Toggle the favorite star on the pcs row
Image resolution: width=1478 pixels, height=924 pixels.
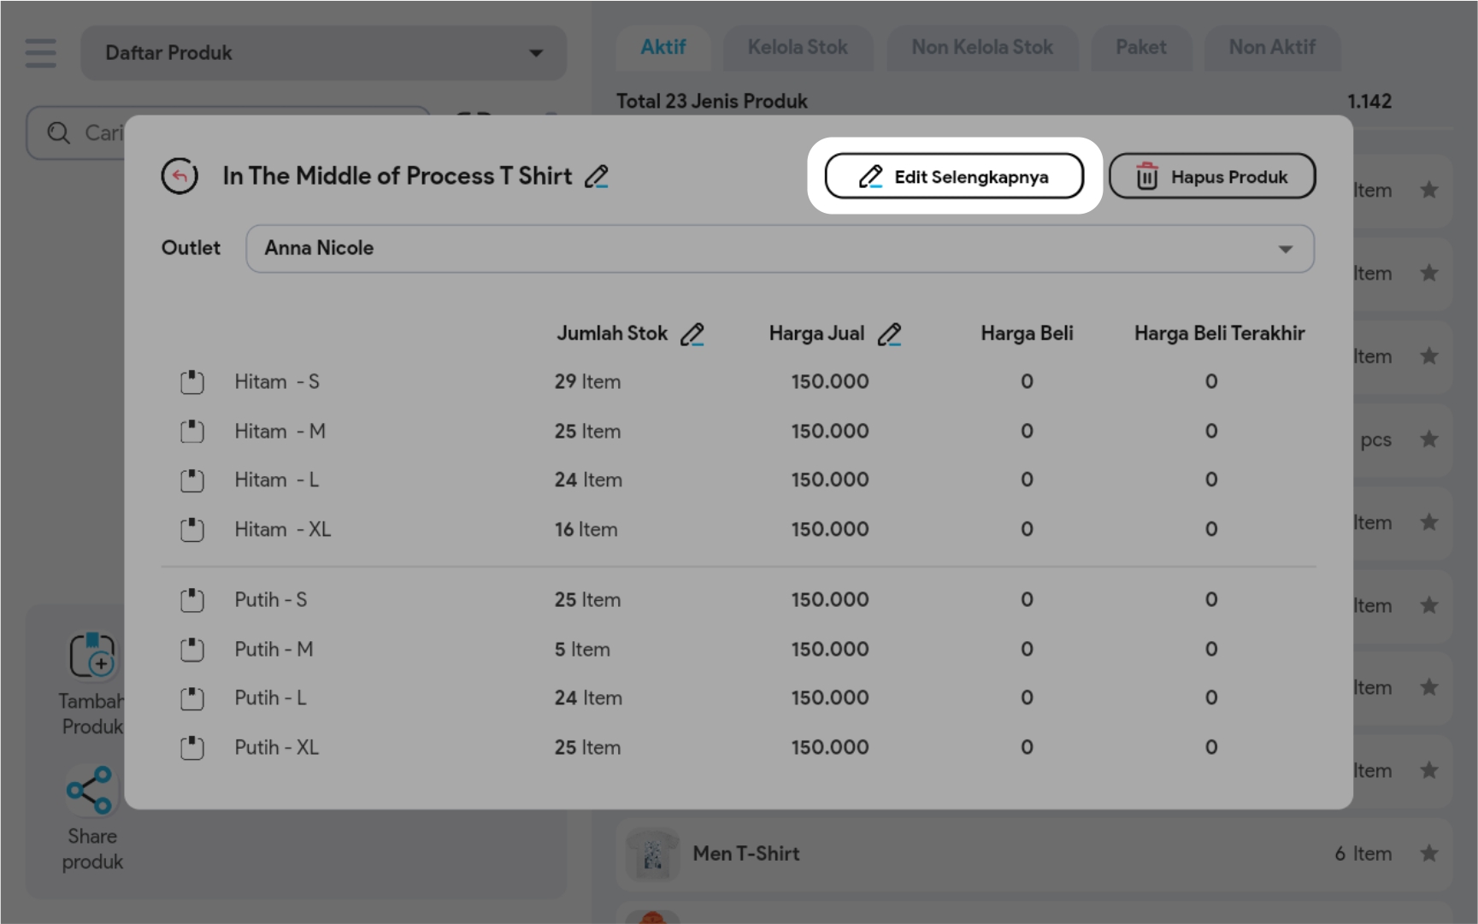(x=1428, y=439)
